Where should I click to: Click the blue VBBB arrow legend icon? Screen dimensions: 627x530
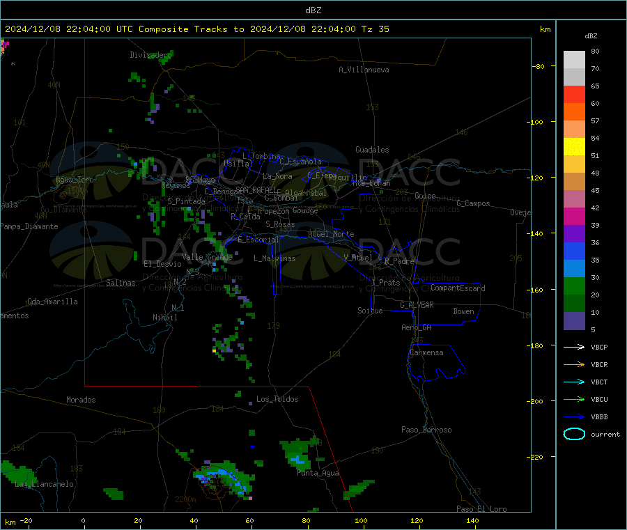[x=574, y=417]
